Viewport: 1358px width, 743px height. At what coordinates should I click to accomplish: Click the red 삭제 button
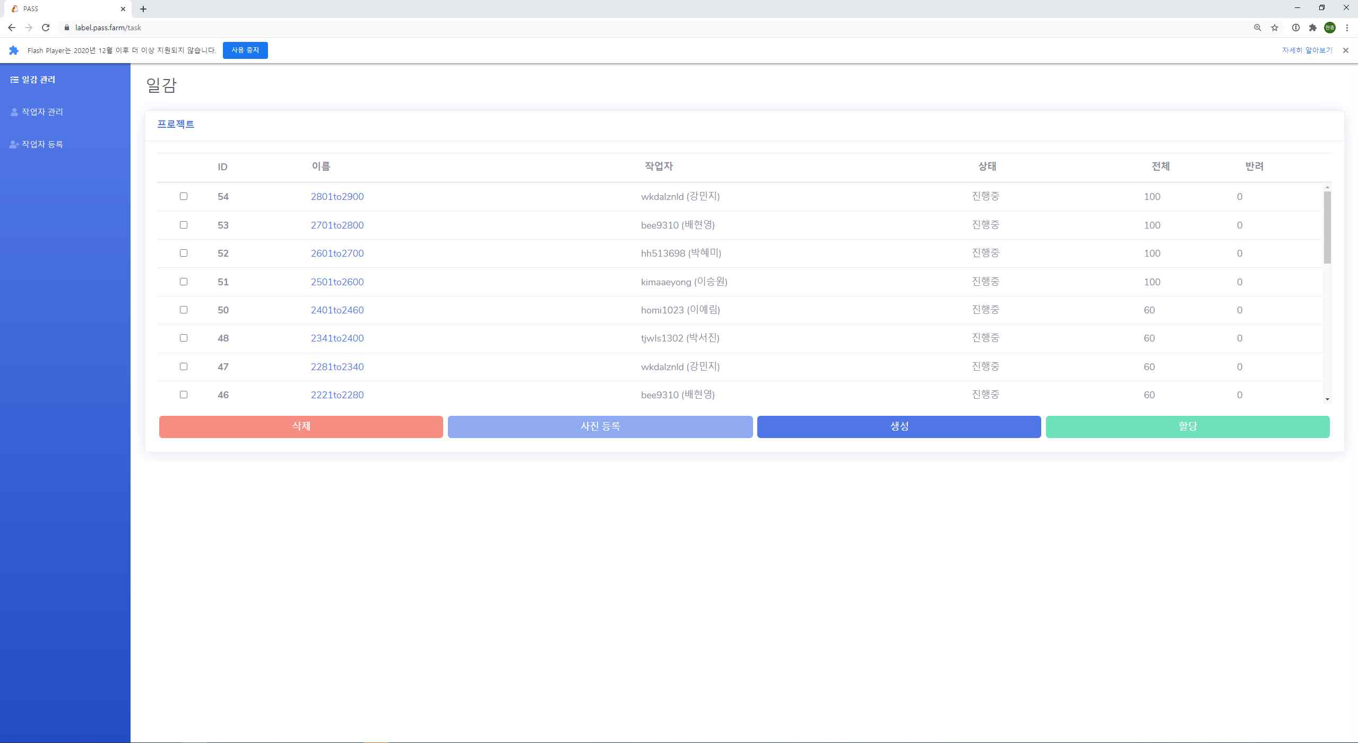click(x=301, y=427)
